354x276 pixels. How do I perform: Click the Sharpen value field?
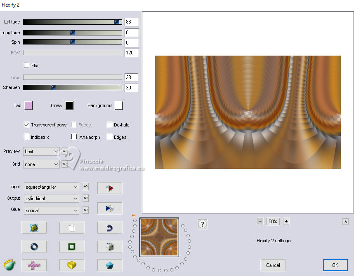(131, 88)
